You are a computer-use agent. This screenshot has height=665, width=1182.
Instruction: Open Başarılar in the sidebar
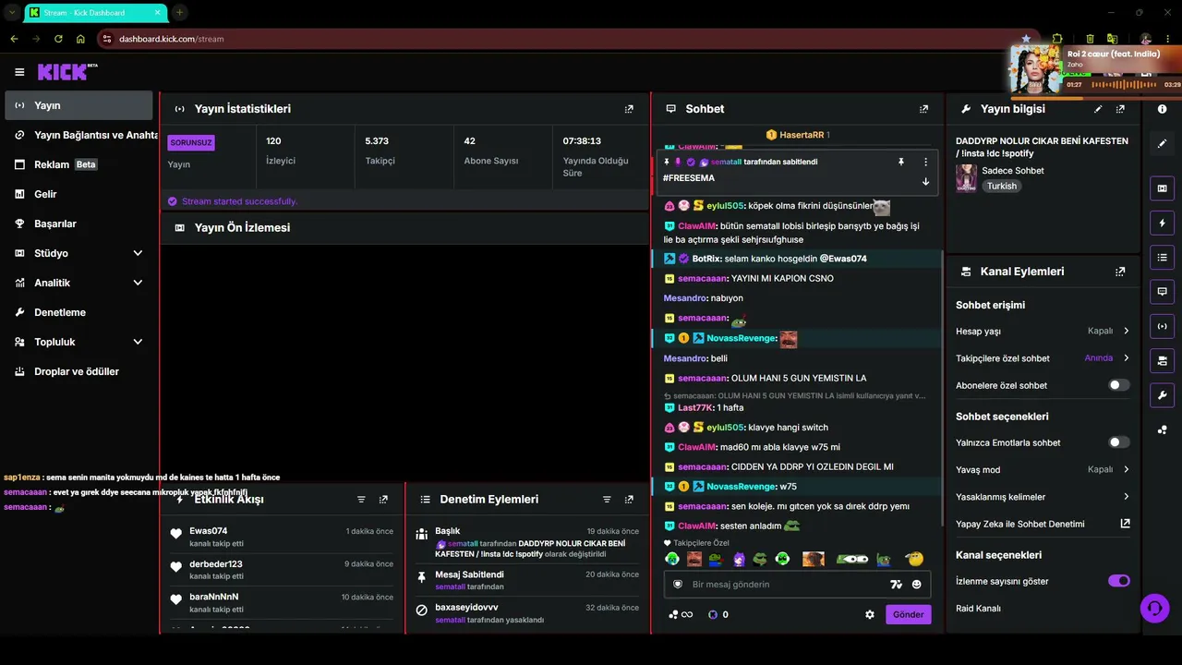point(78,224)
